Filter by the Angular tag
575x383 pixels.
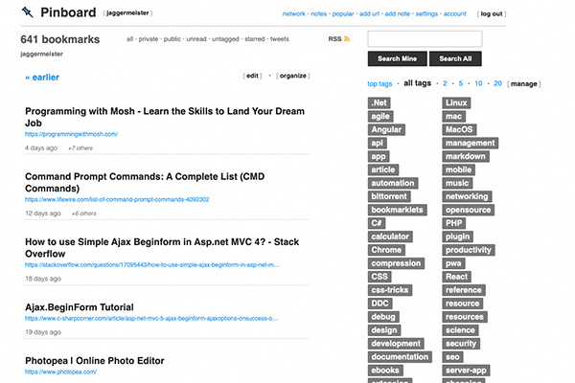pyautogui.click(x=386, y=130)
